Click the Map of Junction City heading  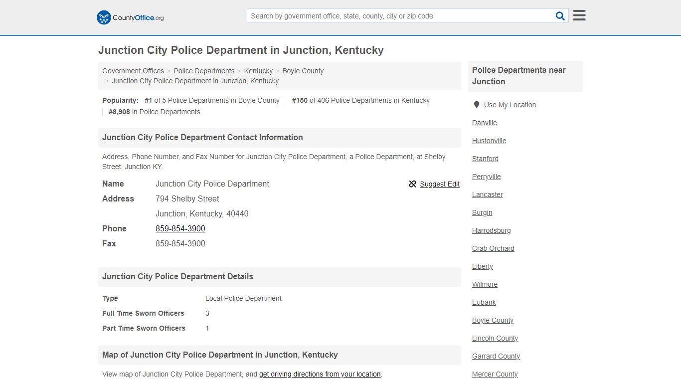tap(220, 355)
